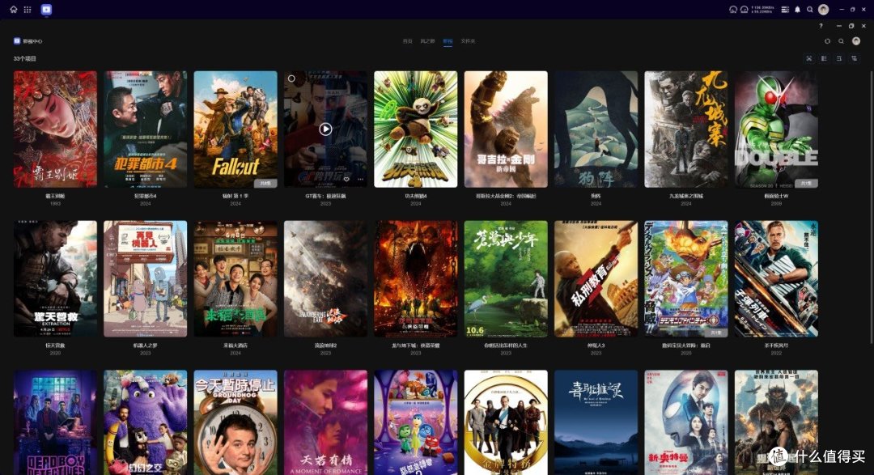Open the 惊天营救 Extraction poster
Image resolution: width=874 pixels, height=475 pixels.
[x=55, y=278]
